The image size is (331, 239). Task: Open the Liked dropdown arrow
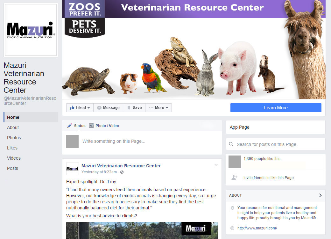coord(89,108)
